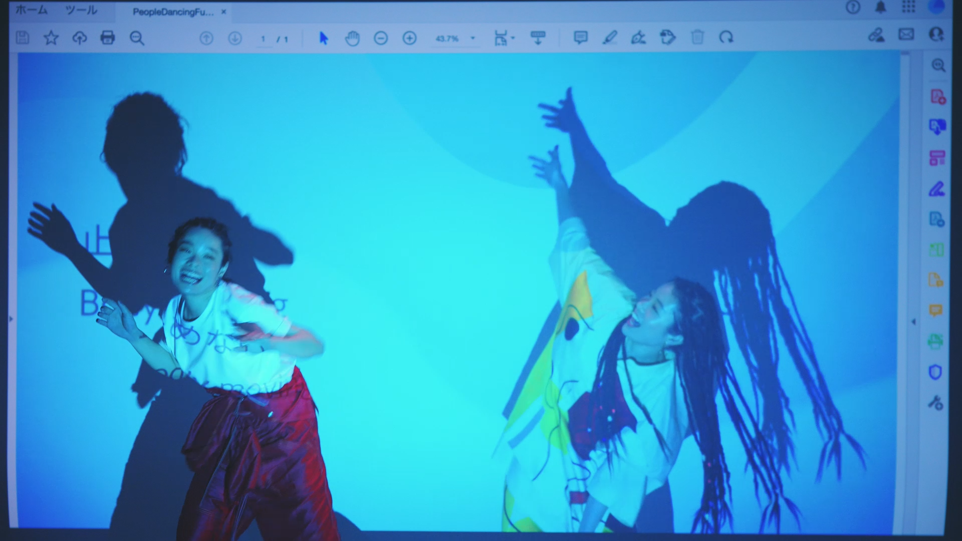Expand the left navigation pane arrow

click(x=11, y=319)
